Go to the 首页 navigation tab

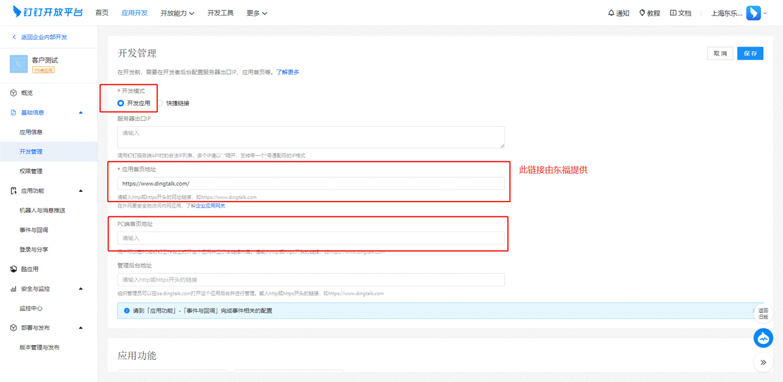pyautogui.click(x=102, y=13)
